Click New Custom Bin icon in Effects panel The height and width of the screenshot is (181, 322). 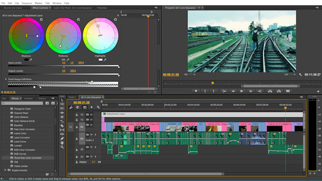point(47,174)
